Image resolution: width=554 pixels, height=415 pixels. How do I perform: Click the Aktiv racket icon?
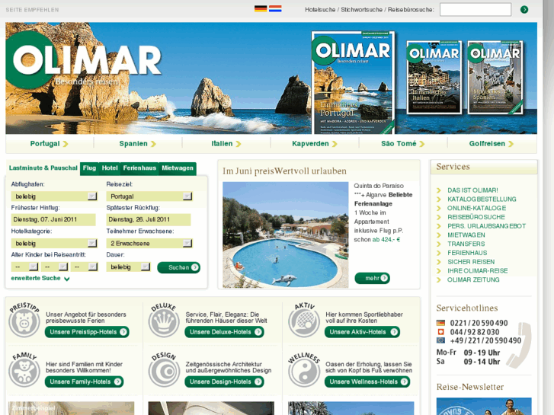[x=304, y=321]
